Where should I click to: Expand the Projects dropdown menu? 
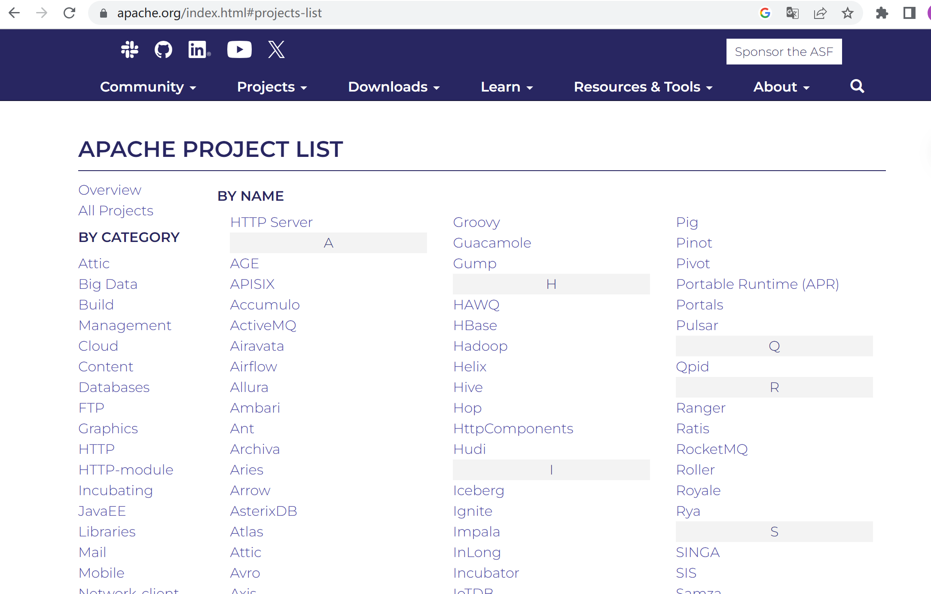(x=272, y=87)
